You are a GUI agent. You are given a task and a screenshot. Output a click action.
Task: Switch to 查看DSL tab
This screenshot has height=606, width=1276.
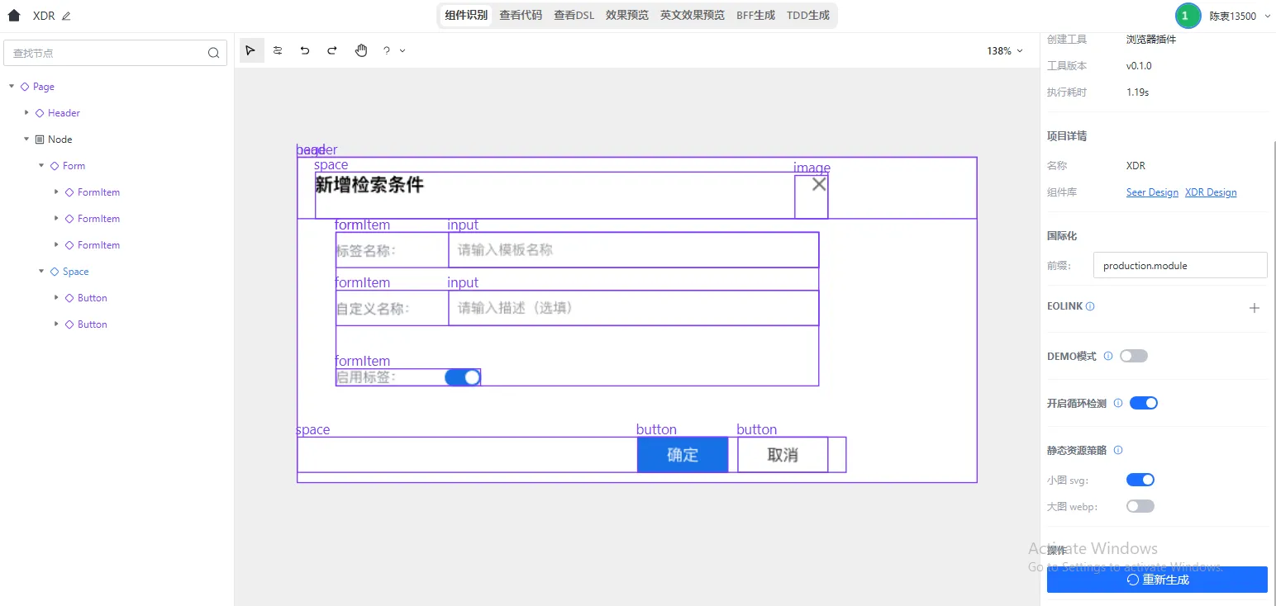tap(574, 15)
